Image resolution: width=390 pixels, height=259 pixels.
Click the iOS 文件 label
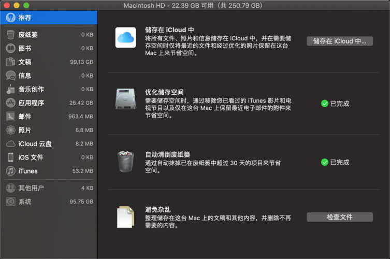[x=31, y=157]
